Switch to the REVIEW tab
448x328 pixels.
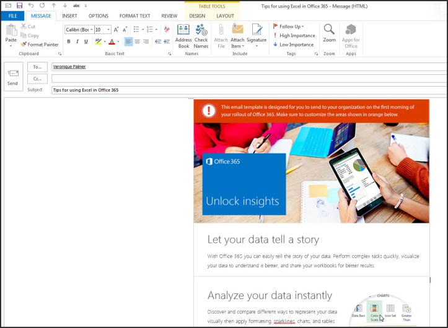169,16
